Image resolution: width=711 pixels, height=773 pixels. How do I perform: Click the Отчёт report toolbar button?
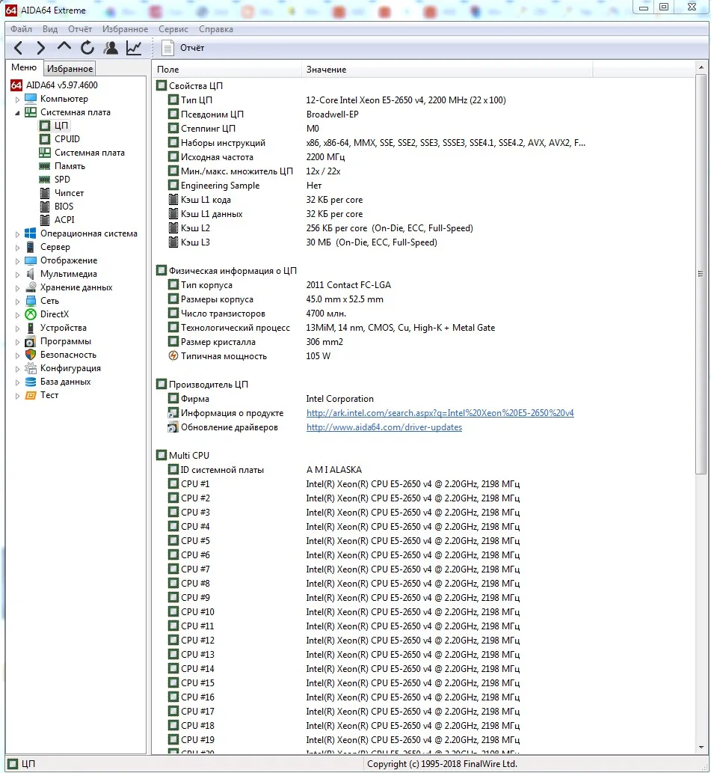(182, 48)
